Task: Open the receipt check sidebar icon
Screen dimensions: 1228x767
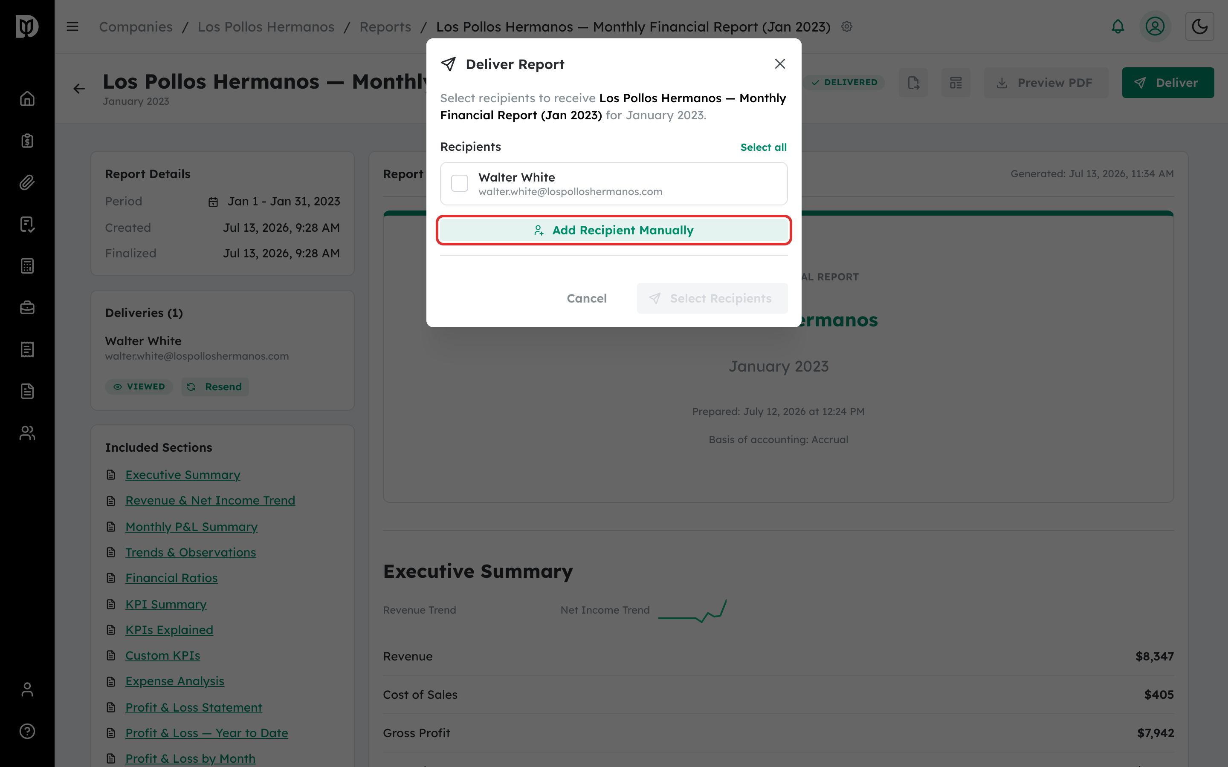Action: (27, 224)
